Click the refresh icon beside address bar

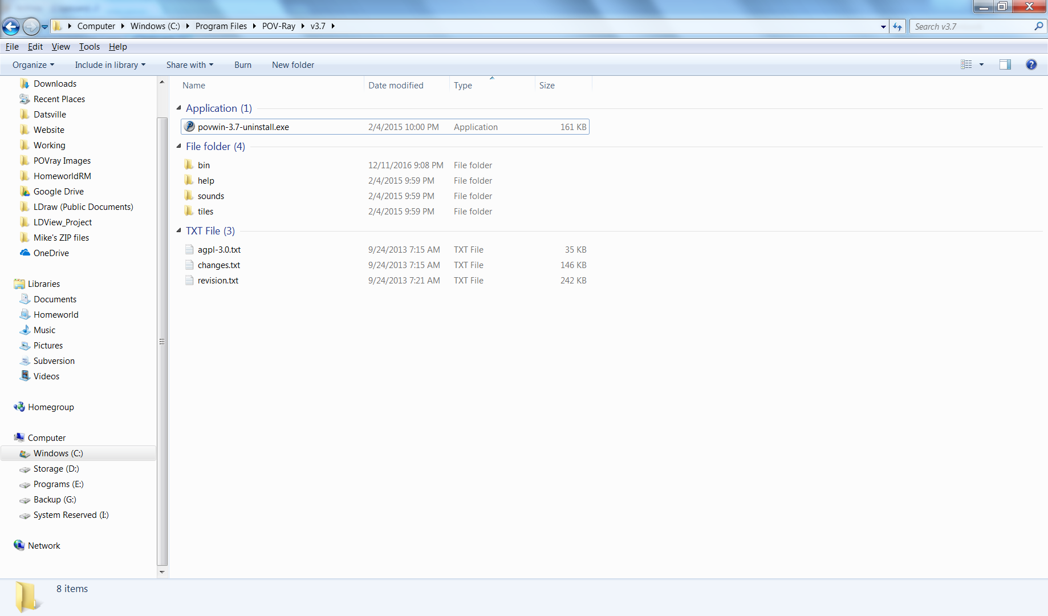pyautogui.click(x=897, y=26)
